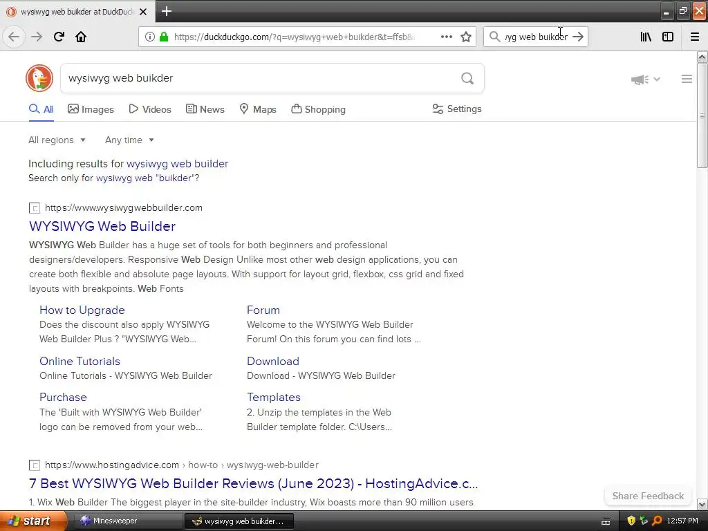The image size is (708, 531).
Task: Open the Download sitelink
Action: tap(273, 361)
